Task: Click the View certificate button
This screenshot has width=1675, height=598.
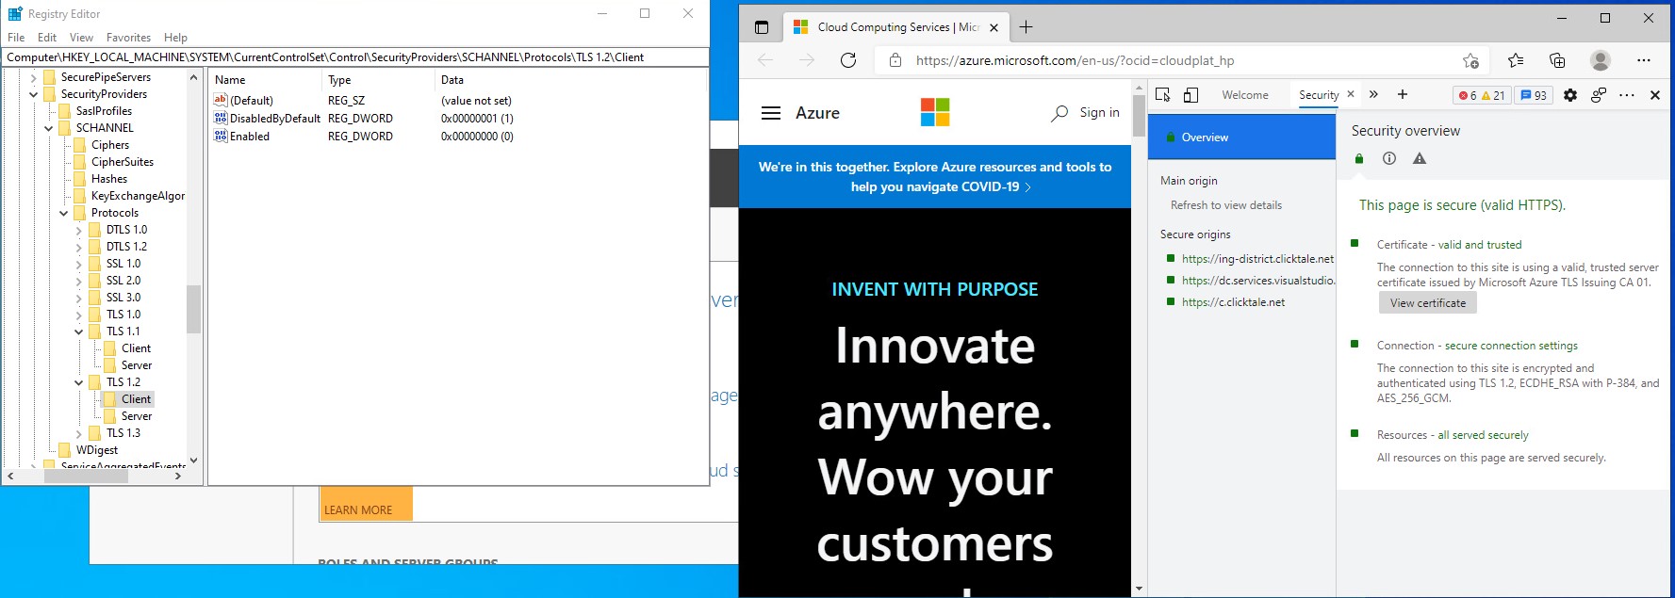Action: (x=1428, y=303)
